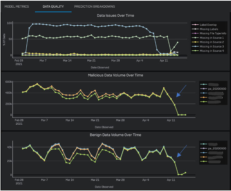Click last Missing in Source 1 data point
Image resolution: width=231 pixels, height=191 pixels.
[x=178, y=42]
